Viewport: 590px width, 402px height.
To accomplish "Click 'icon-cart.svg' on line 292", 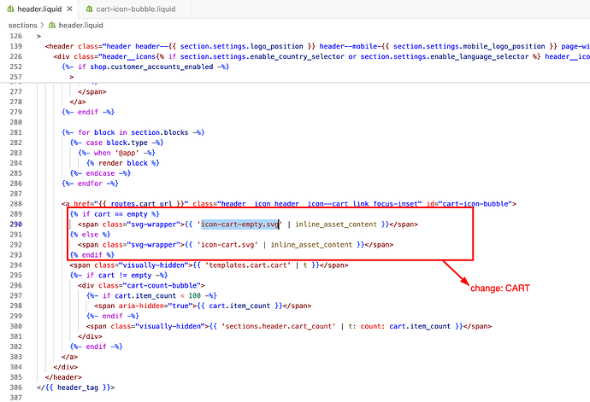I will [x=227, y=245].
